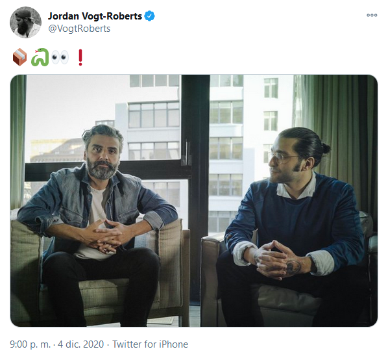Select the cardboard box emoji
Image resolution: width=388 pixels, height=360 pixels.
(20, 57)
